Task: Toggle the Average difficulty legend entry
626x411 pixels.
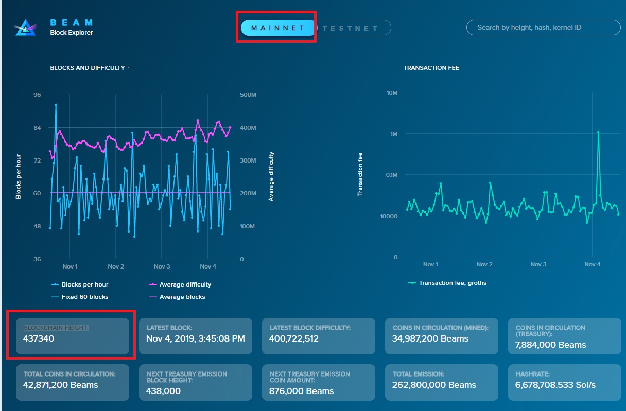Action: (x=180, y=284)
